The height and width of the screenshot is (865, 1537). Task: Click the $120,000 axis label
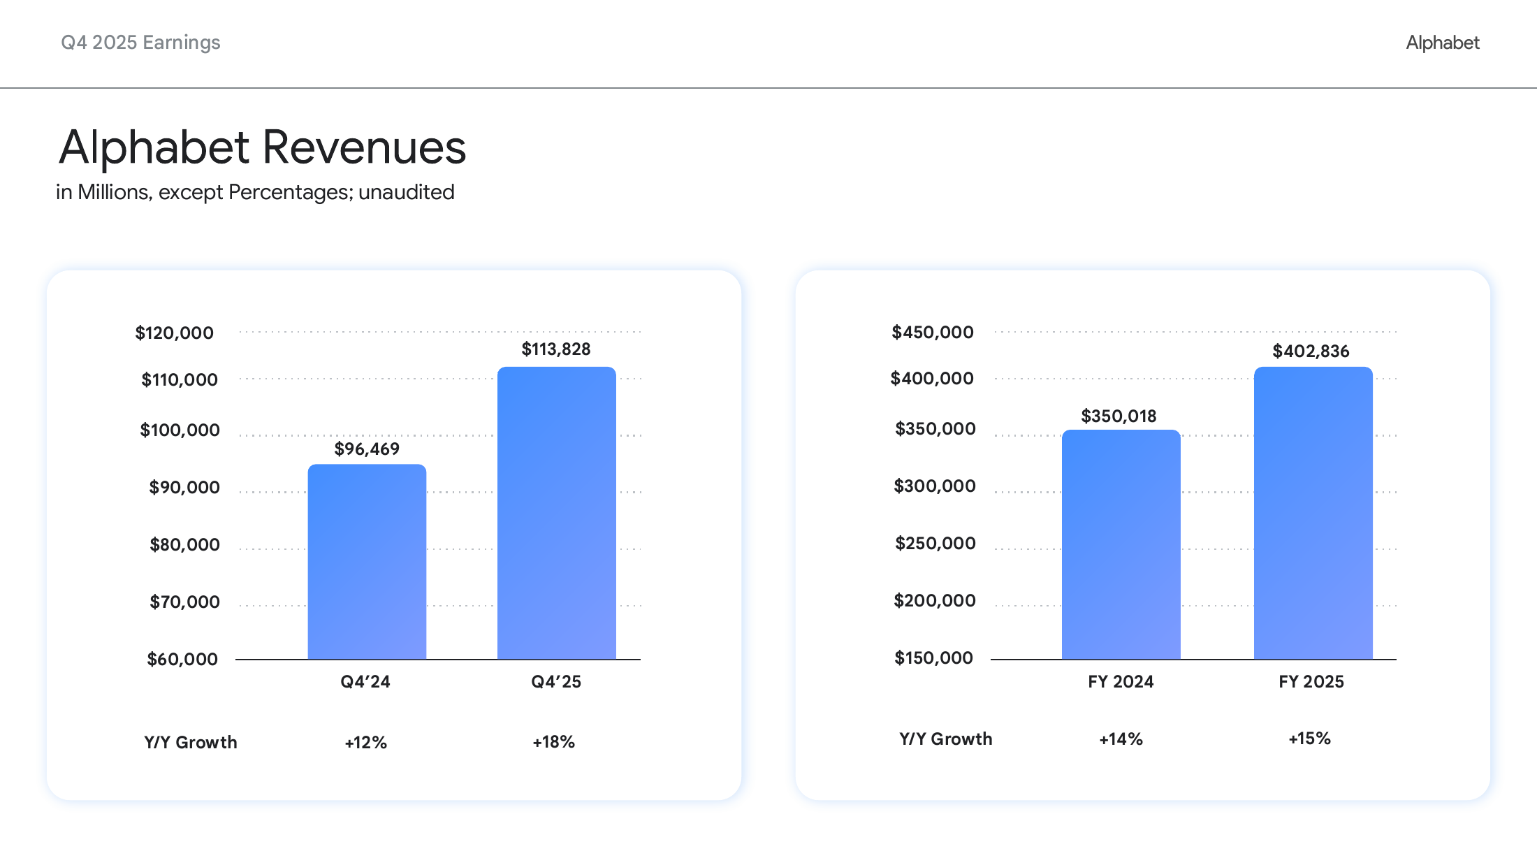tap(174, 333)
